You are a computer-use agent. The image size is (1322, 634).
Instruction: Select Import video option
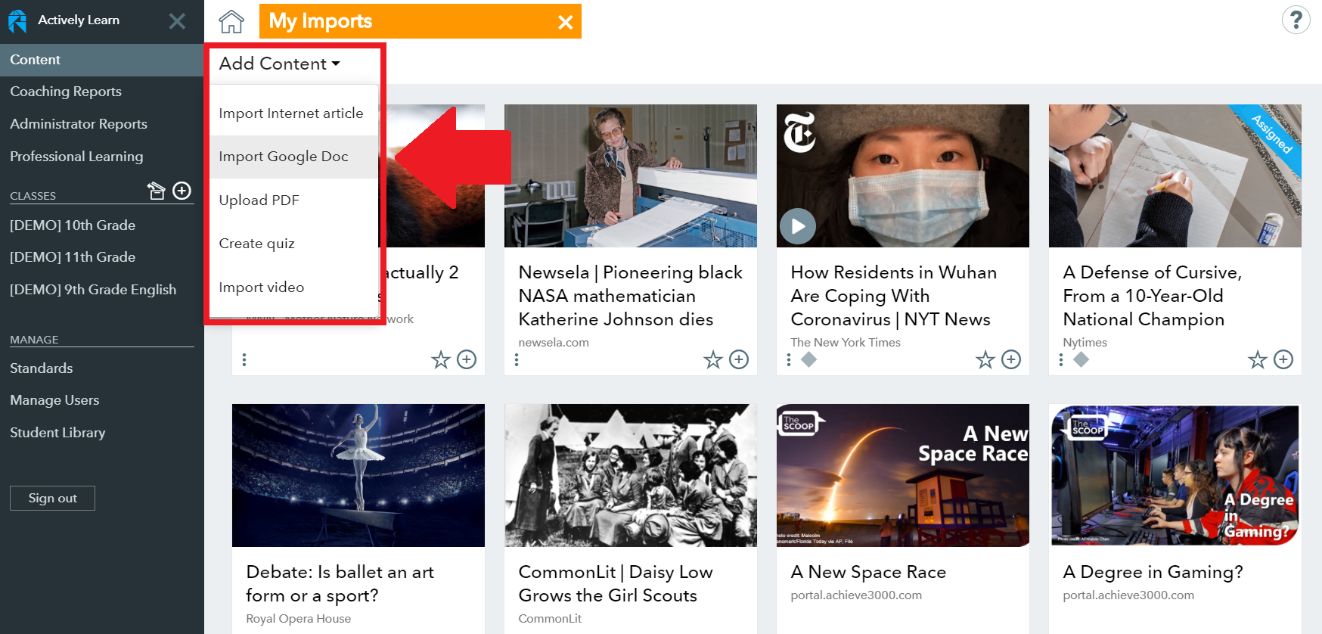pyautogui.click(x=293, y=287)
